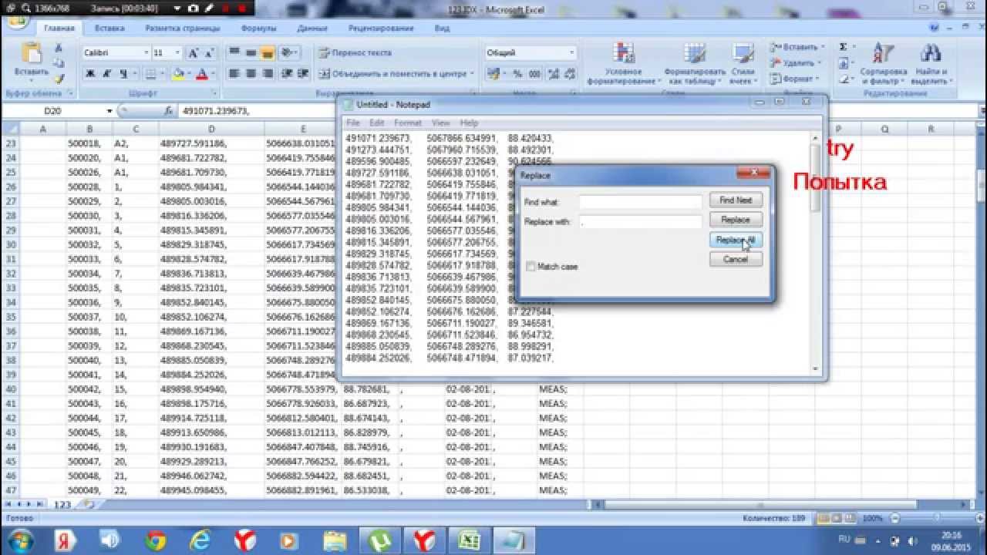Switch to Формулы ribbon tab
Image resolution: width=987 pixels, height=555 pixels.
point(259,29)
